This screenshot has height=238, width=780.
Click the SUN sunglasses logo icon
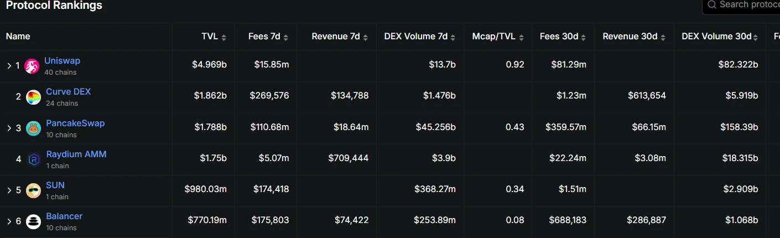click(x=33, y=190)
